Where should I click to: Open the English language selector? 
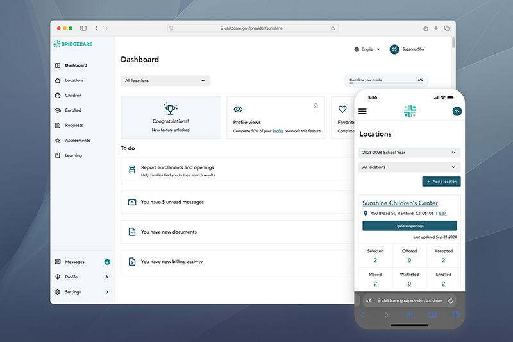coord(367,49)
